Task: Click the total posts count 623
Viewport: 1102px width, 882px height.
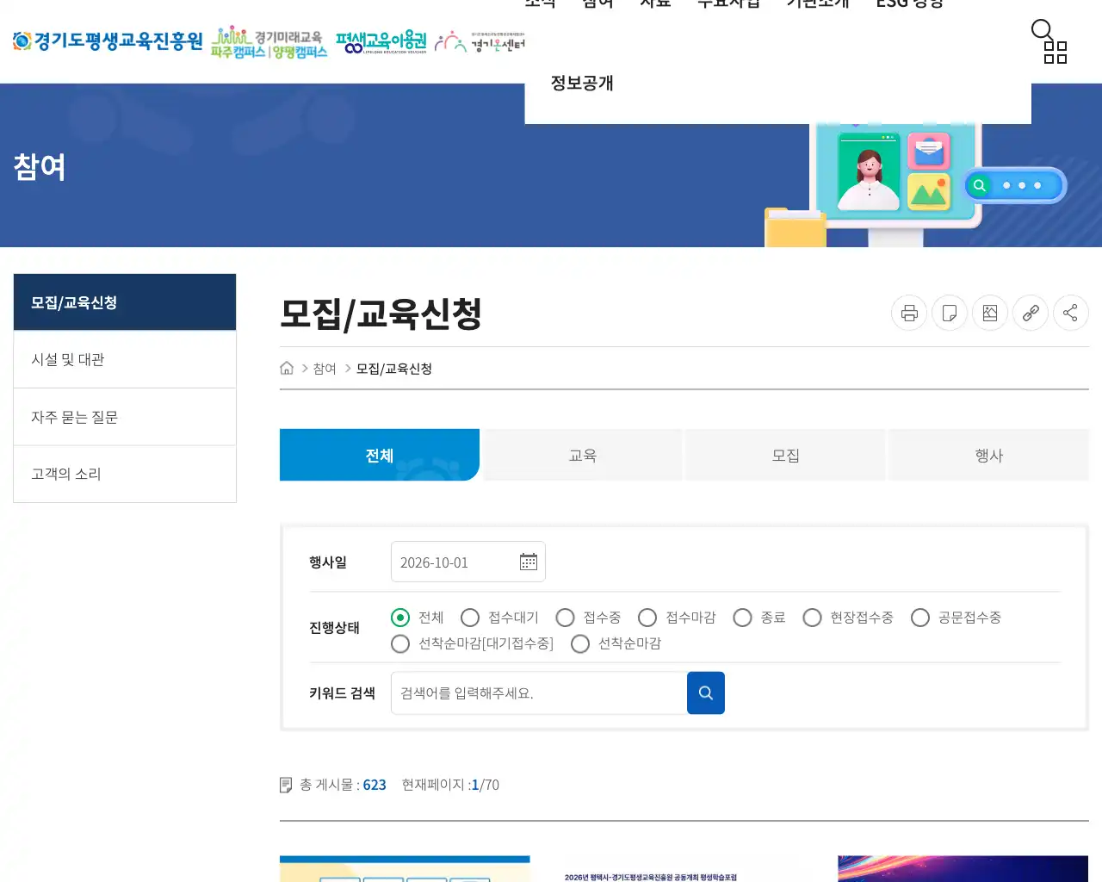Action: click(375, 785)
